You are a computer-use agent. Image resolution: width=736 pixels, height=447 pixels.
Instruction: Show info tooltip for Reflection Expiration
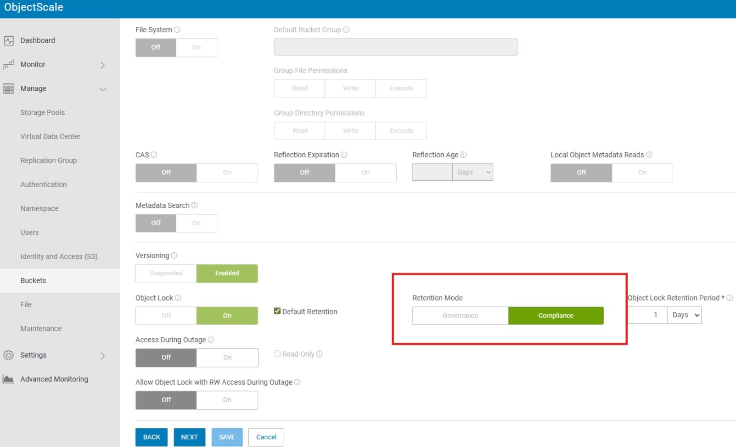tap(344, 155)
